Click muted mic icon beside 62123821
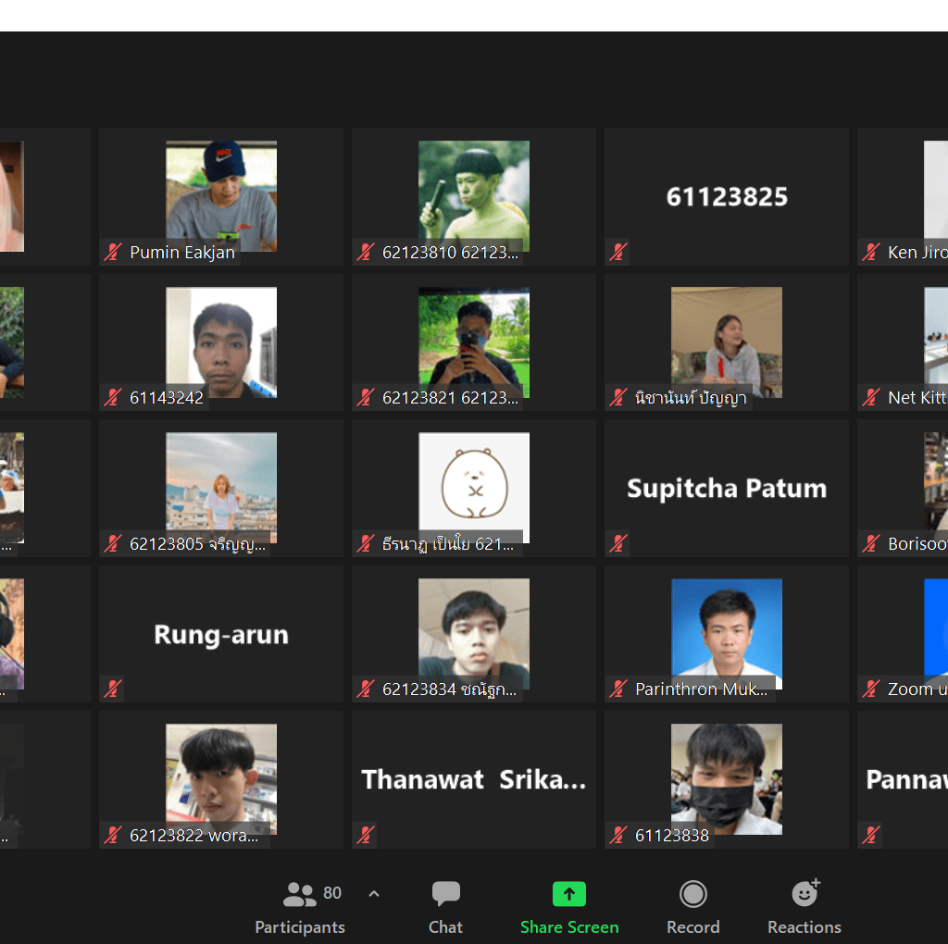 [366, 397]
